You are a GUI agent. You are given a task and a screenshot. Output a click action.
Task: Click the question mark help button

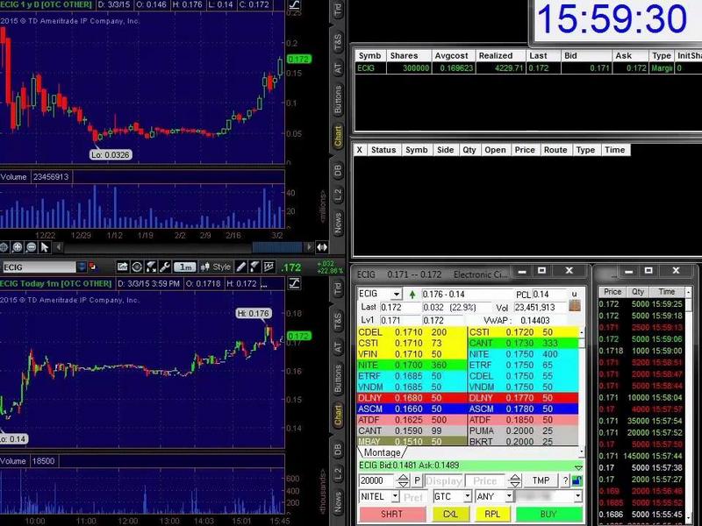click(565, 480)
